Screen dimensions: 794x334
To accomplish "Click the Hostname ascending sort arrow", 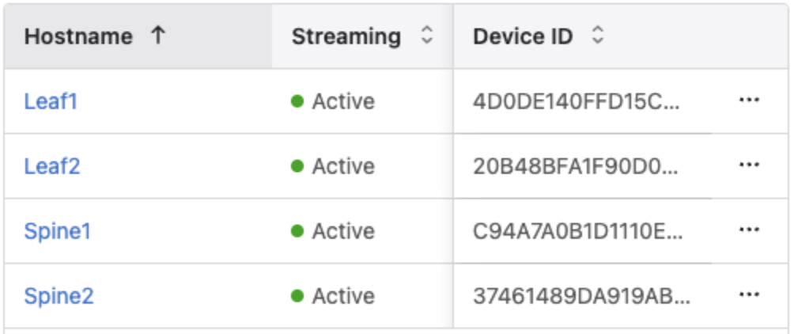I will click(157, 36).
